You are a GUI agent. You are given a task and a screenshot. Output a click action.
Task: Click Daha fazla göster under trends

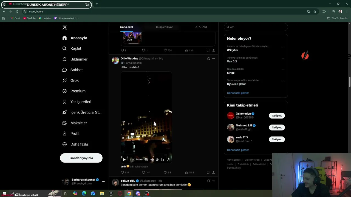(238, 93)
